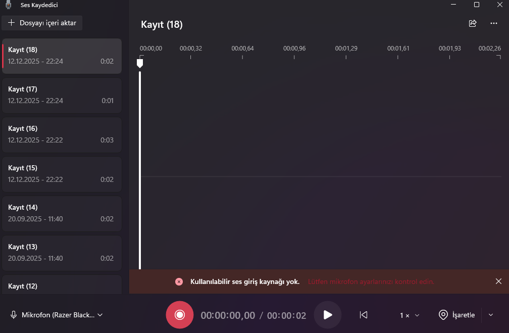Click the Dosyayı içeri aktar button
509x333 pixels.
coord(42,23)
